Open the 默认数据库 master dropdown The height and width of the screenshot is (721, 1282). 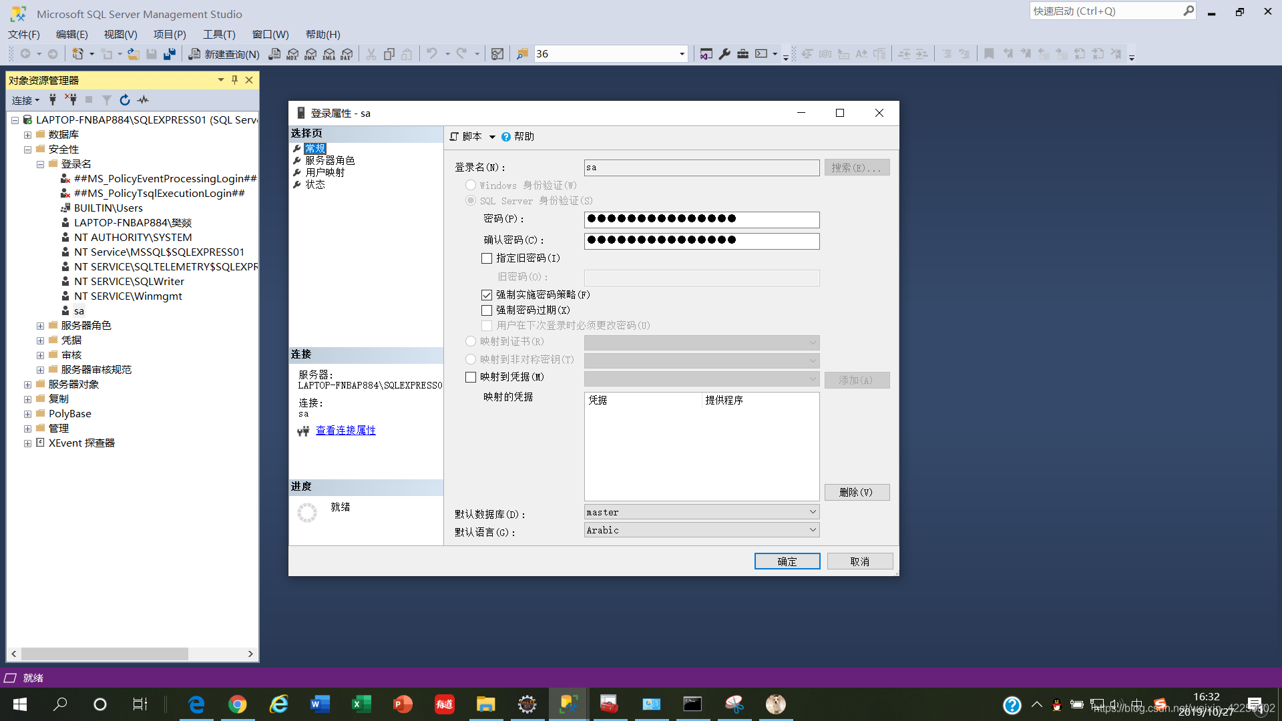coord(702,512)
